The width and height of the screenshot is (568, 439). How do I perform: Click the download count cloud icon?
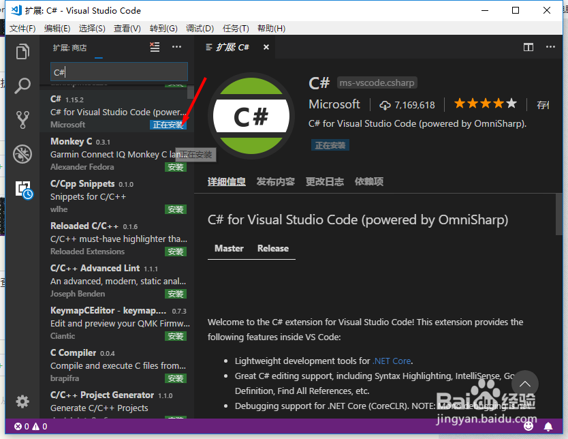(385, 106)
